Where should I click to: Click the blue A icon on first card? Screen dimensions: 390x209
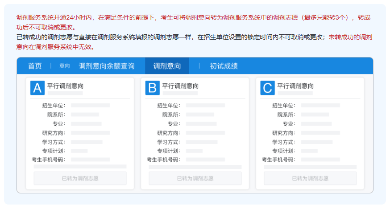[37, 88]
